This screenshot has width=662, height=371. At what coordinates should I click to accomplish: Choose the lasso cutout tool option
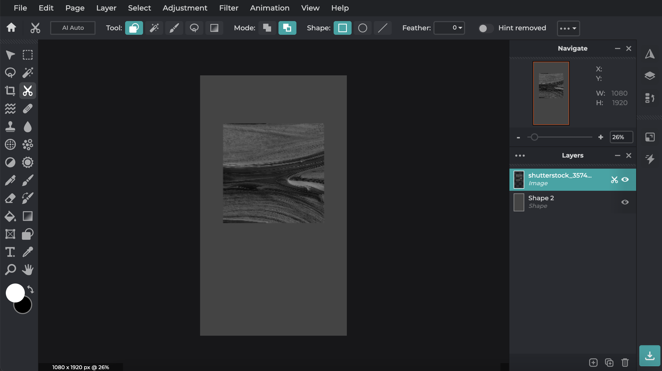click(x=194, y=28)
